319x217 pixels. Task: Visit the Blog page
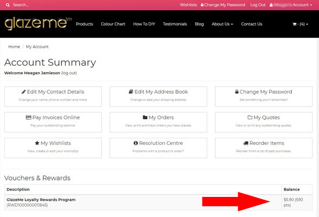[199, 24]
